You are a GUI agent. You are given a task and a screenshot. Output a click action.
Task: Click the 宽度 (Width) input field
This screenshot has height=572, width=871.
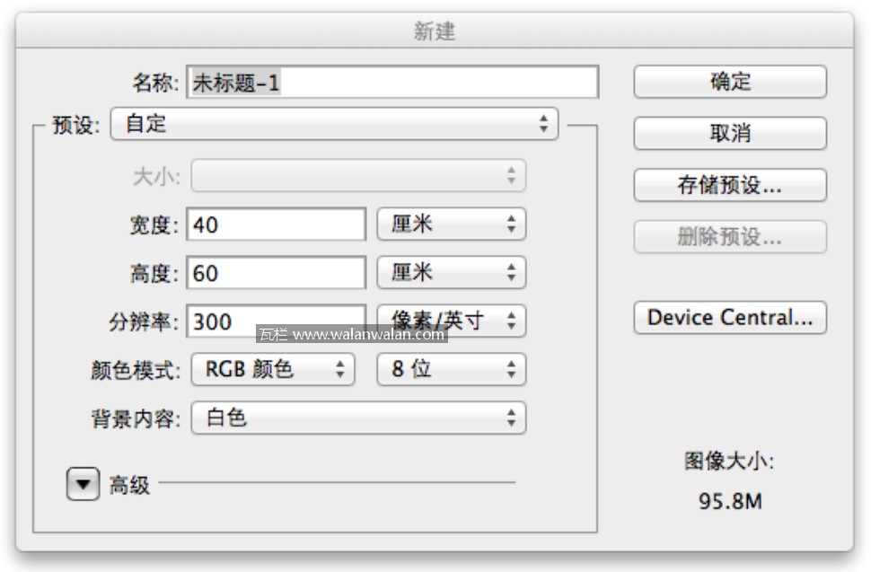tap(277, 224)
